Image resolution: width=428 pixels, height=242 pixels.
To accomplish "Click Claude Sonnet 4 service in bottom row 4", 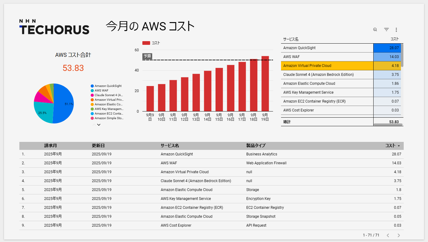I will (196, 181).
